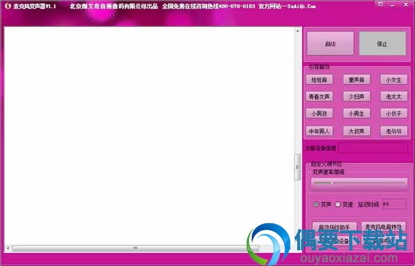This screenshot has width=415, height=266.
Task: Apply the 大叔声 voice preset
Action: tap(357, 131)
